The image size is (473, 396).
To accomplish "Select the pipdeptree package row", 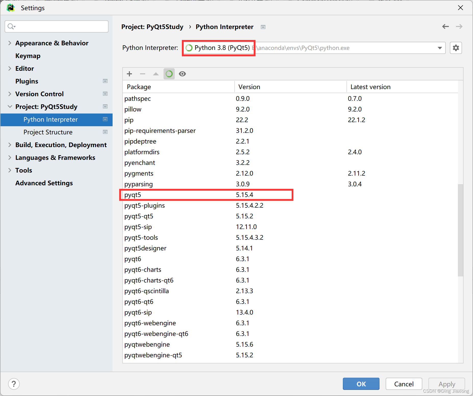I will pyautogui.click(x=290, y=141).
